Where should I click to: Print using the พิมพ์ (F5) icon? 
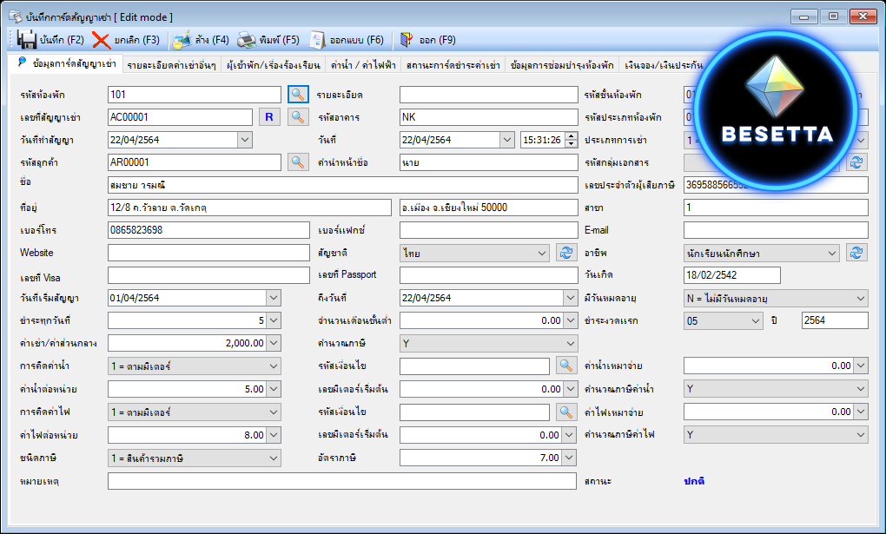246,40
